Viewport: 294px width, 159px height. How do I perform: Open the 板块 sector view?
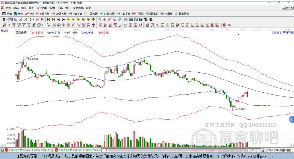[19, 14]
